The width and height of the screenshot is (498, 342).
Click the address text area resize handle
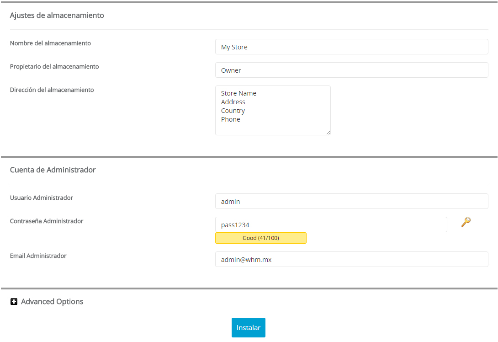coord(328,133)
